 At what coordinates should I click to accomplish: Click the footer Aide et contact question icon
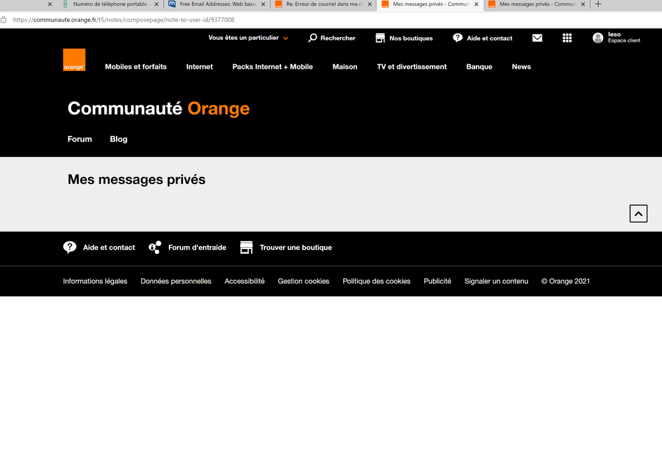click(x=70, y=247)
